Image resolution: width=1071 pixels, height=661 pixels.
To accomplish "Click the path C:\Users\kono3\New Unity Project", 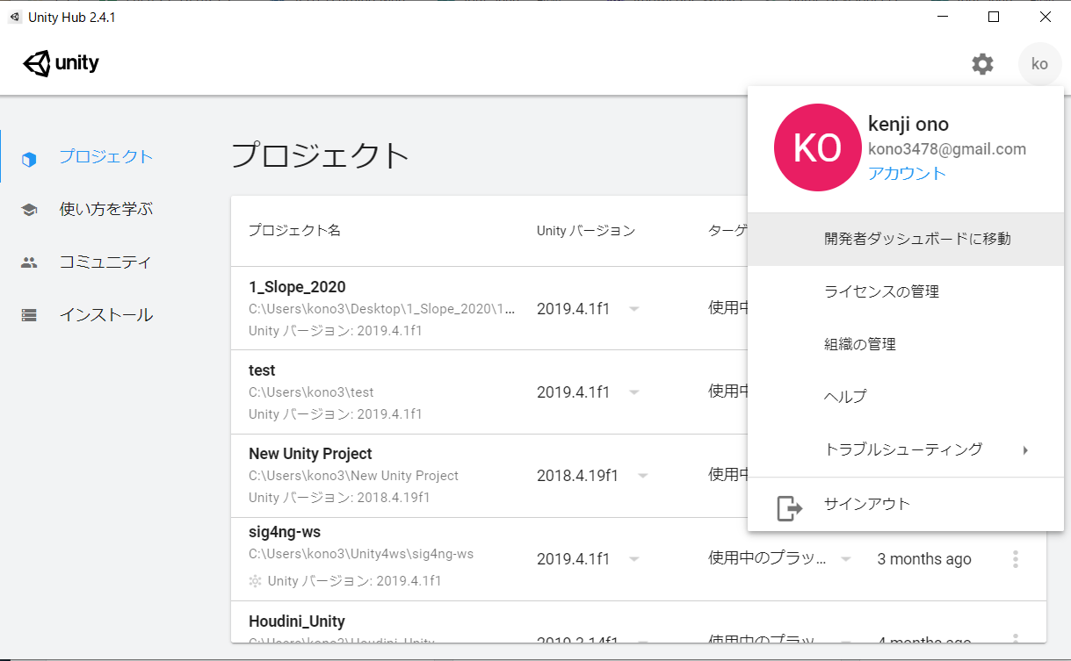I will 353,476.
